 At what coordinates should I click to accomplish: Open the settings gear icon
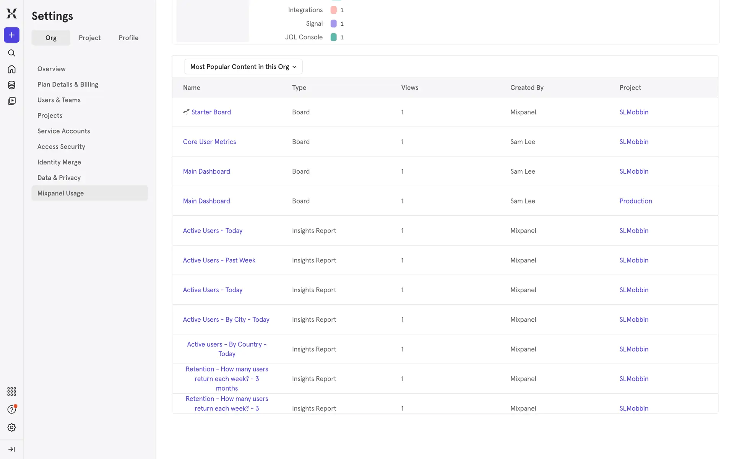click(x=11, y=427)
